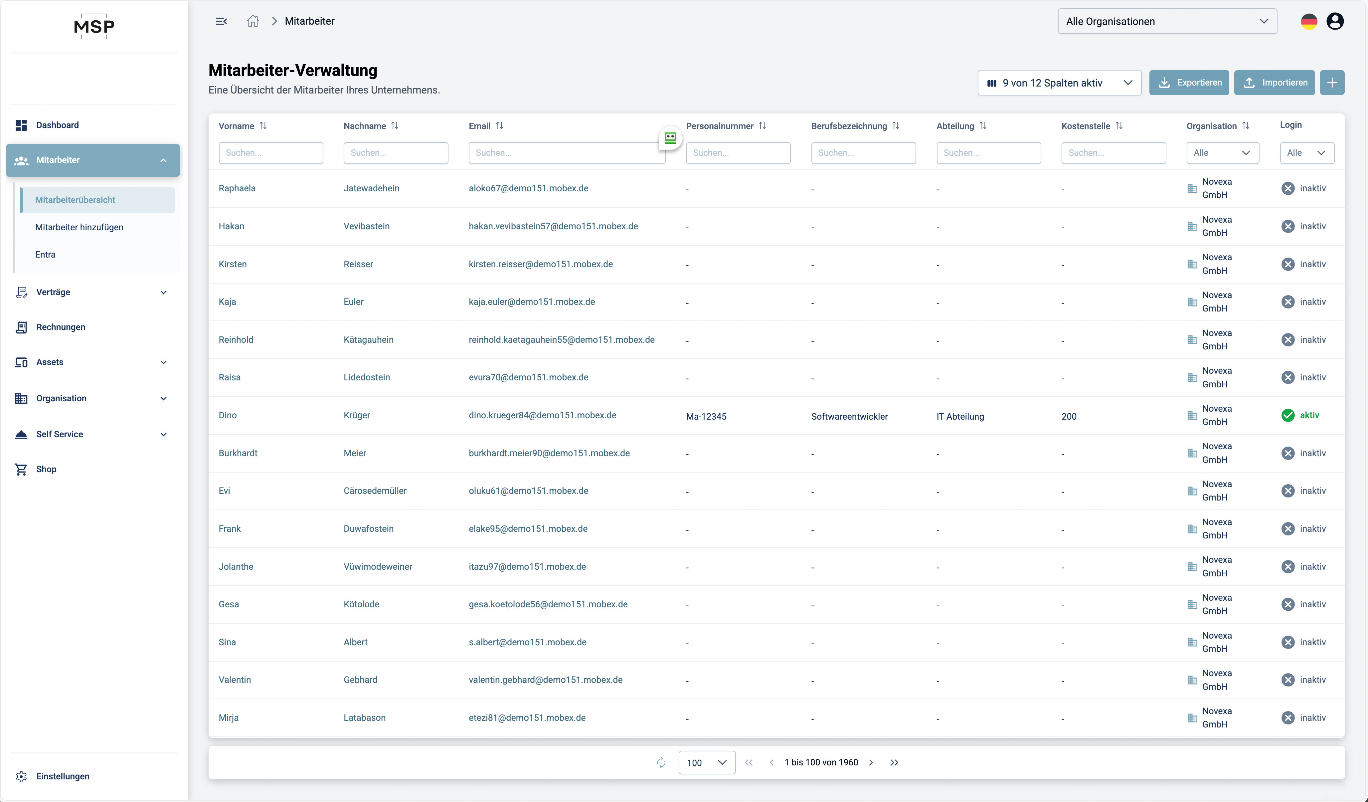Refresh table with pagination reload icon
1368x802 pixels.
(x=661, y=762)
